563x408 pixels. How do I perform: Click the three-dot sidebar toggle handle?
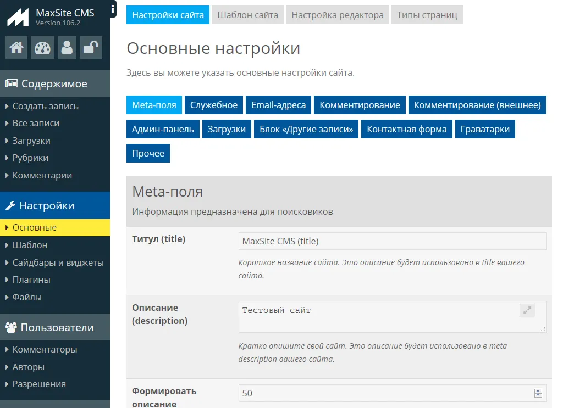click(113, 9)
